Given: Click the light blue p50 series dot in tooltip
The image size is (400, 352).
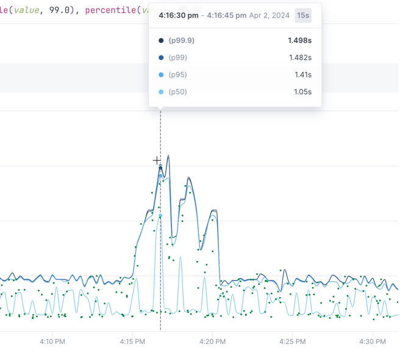Looking at the screenshot, I should tap(161, 92).
